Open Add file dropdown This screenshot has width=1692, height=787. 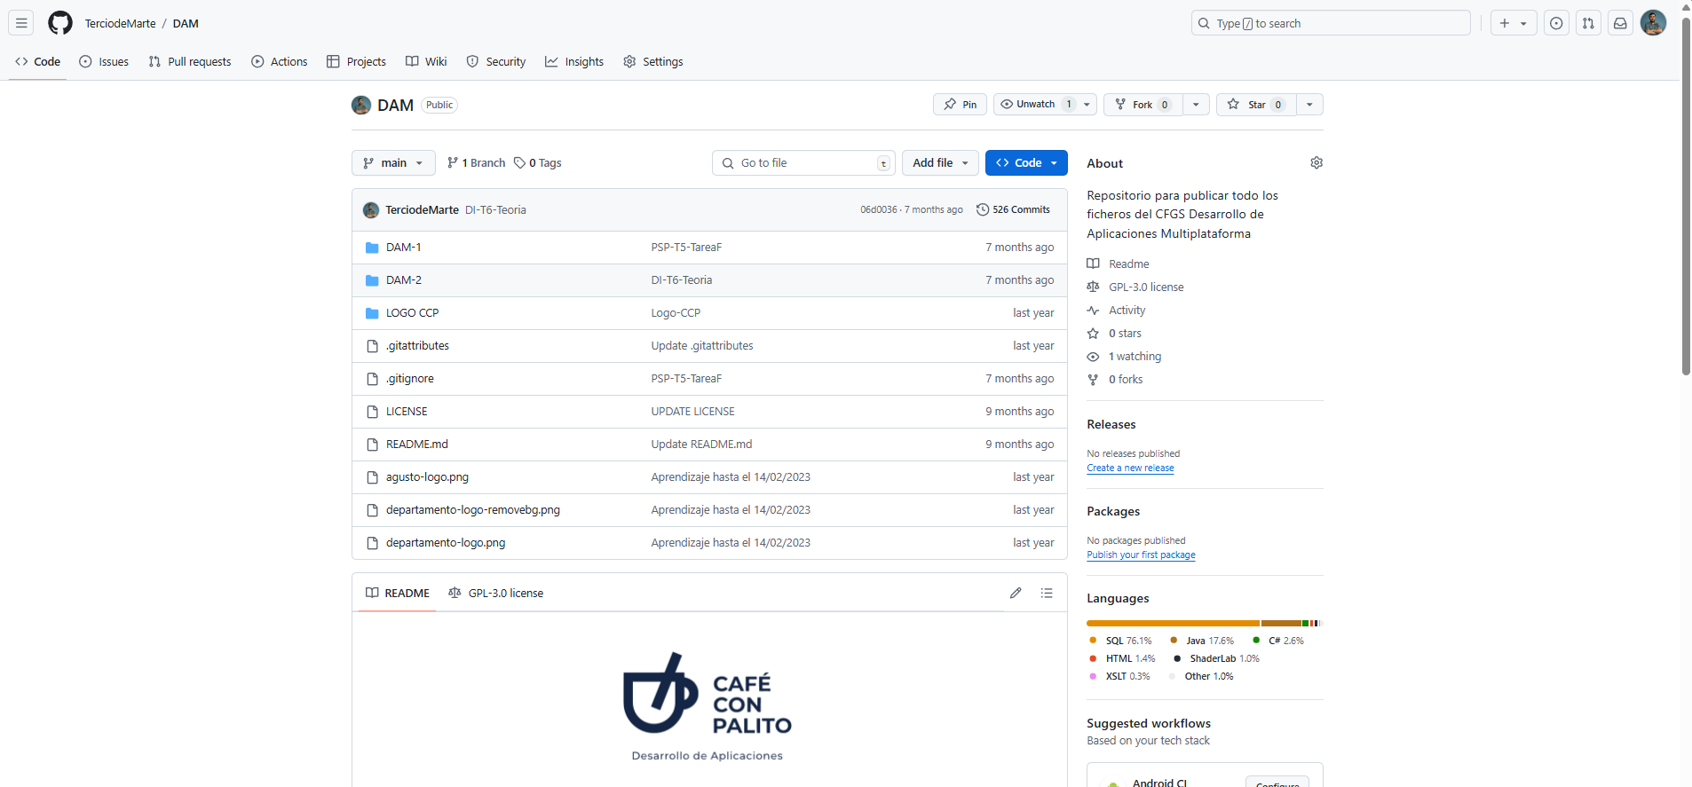point(940,163)
